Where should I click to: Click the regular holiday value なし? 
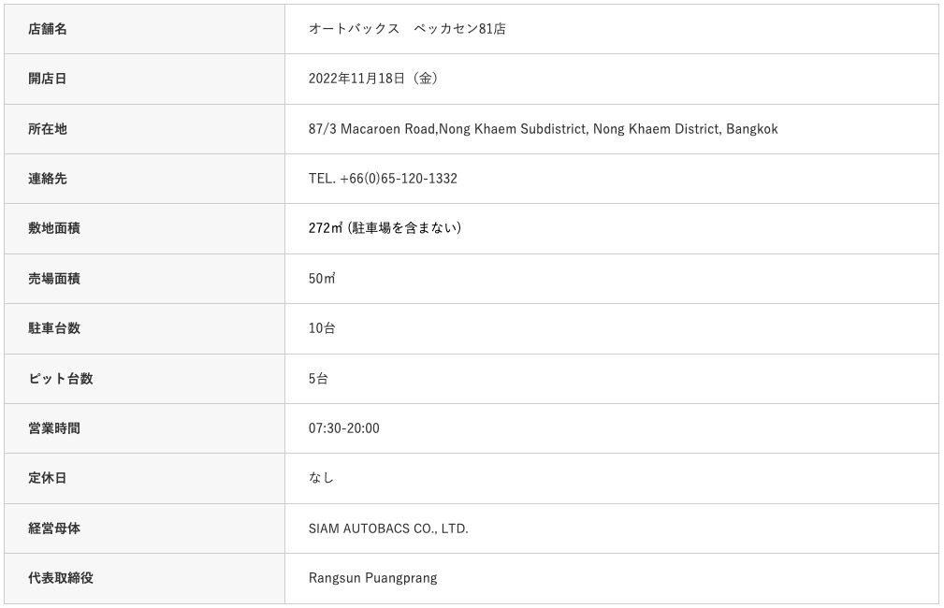(321, 478)
